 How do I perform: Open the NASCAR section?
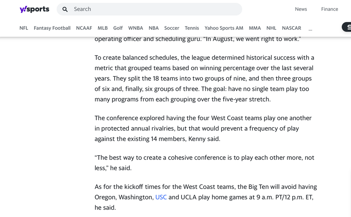[291, 28]
